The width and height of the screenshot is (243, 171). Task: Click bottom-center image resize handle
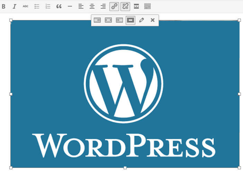[x=125, y=168]
